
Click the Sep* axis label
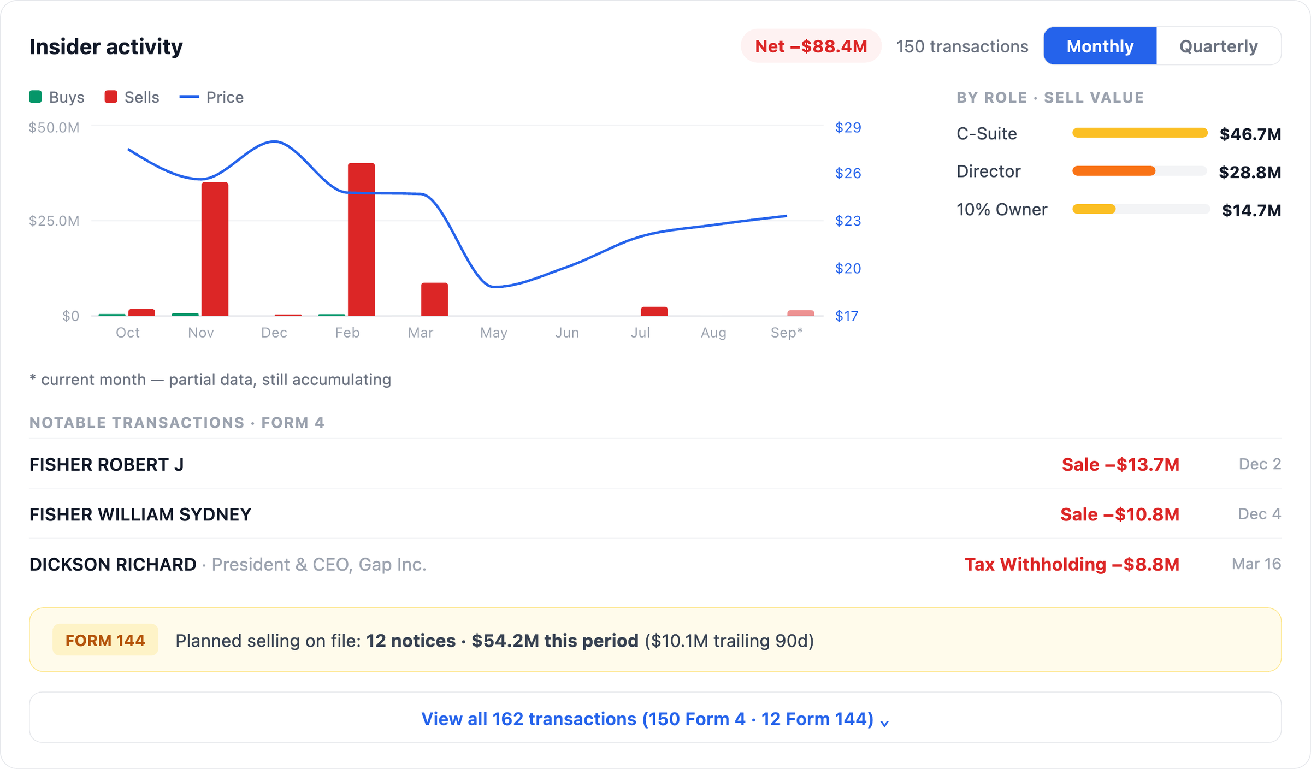[x=786, y=332]
